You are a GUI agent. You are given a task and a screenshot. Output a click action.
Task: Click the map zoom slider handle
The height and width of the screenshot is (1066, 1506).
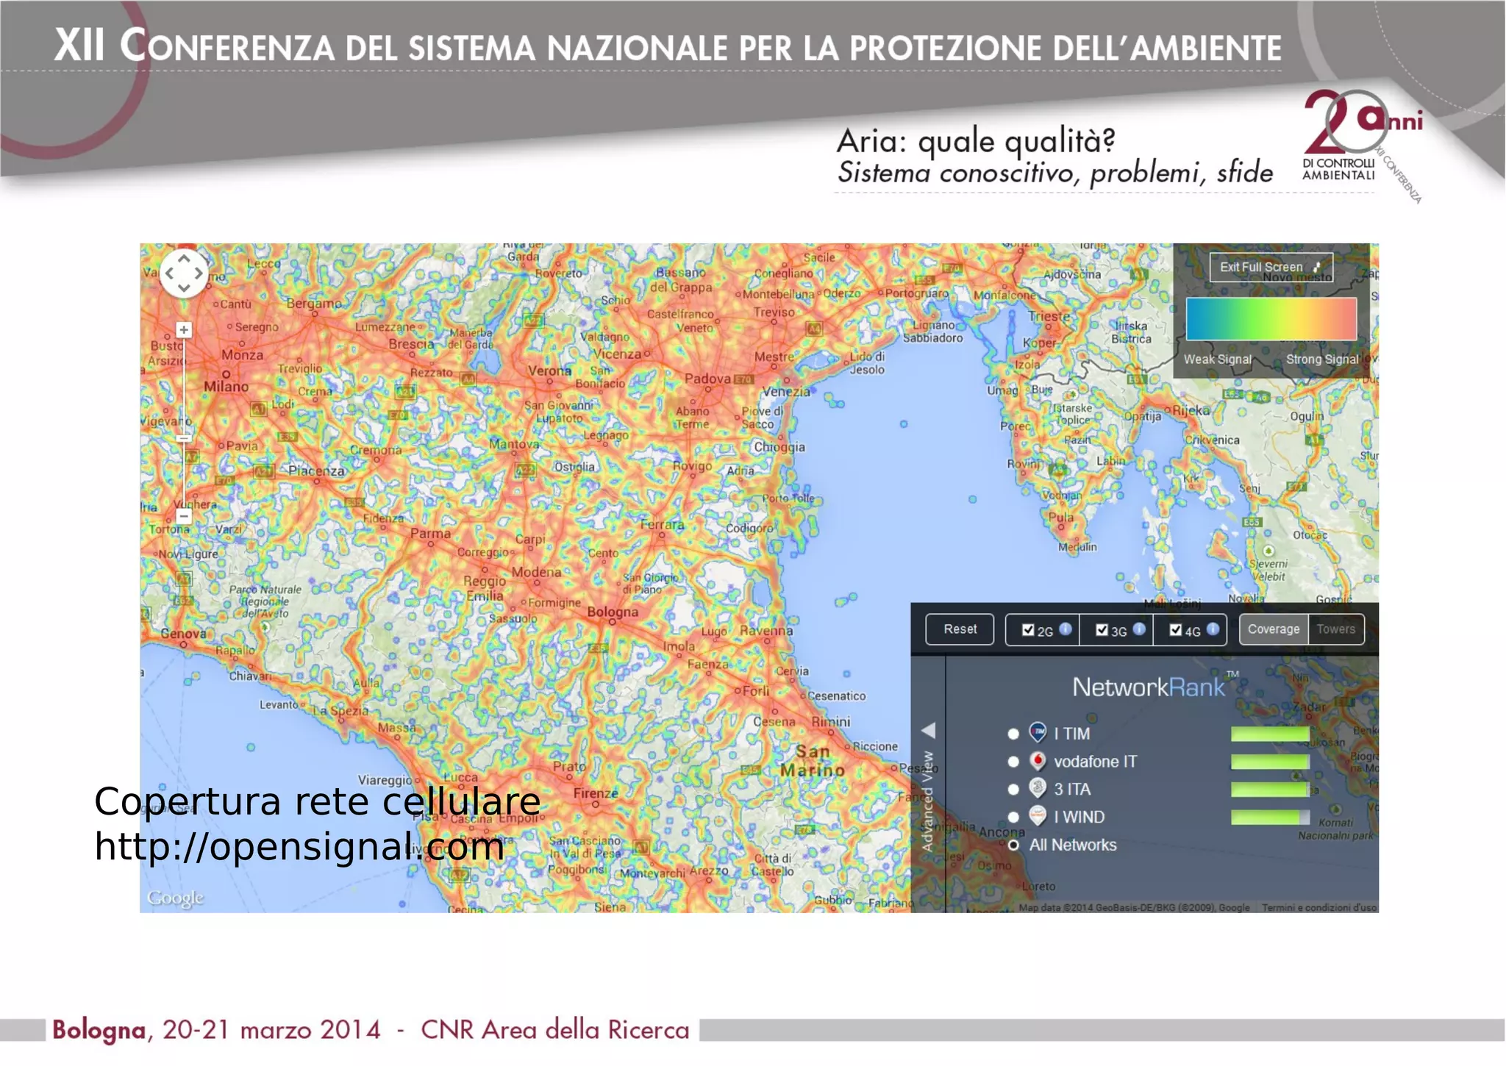pos(184,438)
